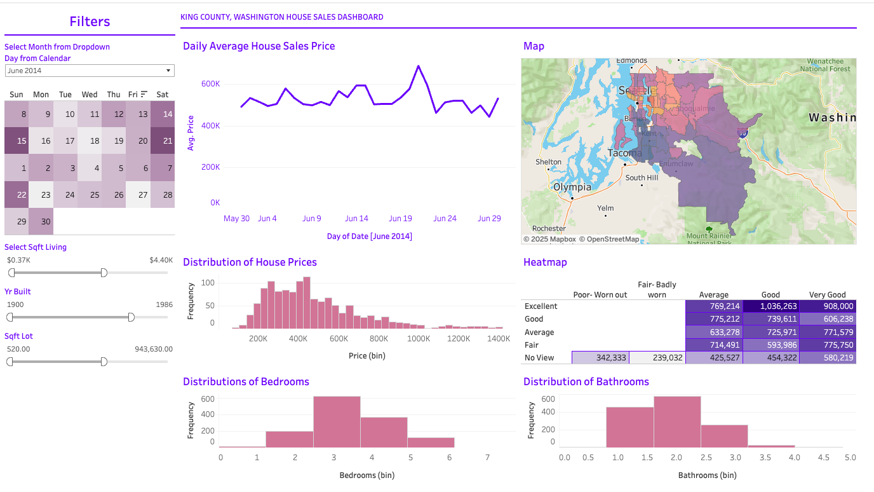Click heatmap cell showing 714,491
The image size is (874, 492).
point(714,345)
